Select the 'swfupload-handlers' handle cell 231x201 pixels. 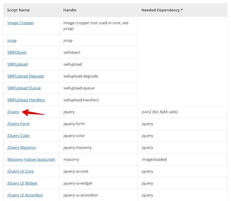98,100
